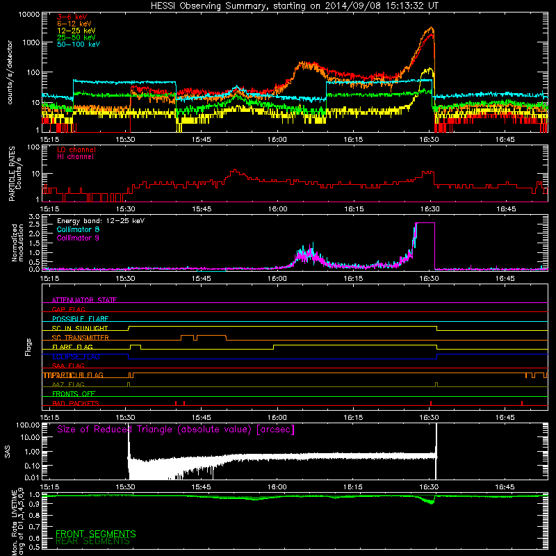Click the ATTENUATOR STATE flag label
This screenshot has width=556, height=556.
84,300
